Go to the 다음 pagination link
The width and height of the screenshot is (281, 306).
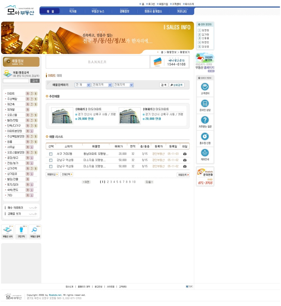point(149,182)
